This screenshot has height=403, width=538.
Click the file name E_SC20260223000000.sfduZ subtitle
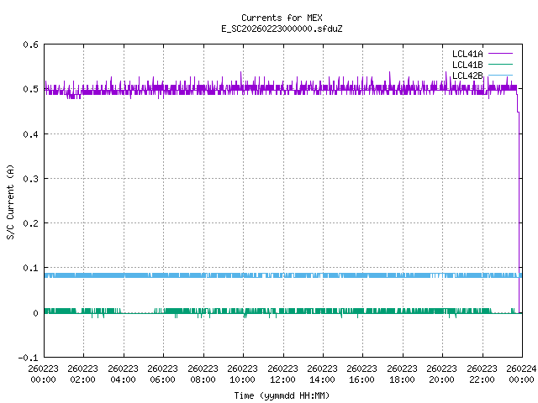[281, 29]
